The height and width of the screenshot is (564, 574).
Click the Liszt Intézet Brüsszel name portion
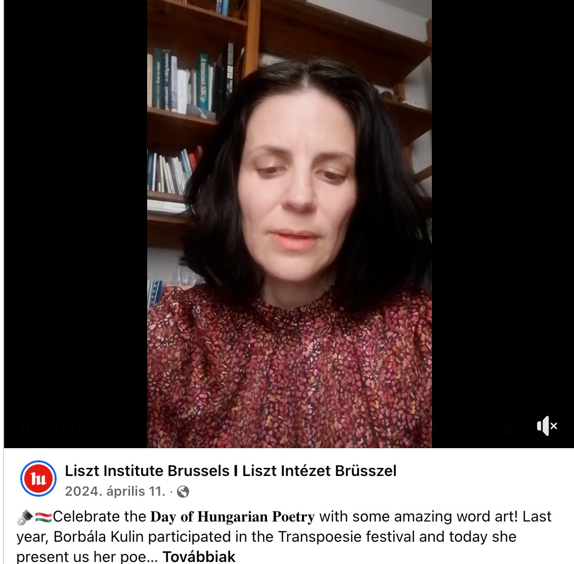click(x=319, y=470)
